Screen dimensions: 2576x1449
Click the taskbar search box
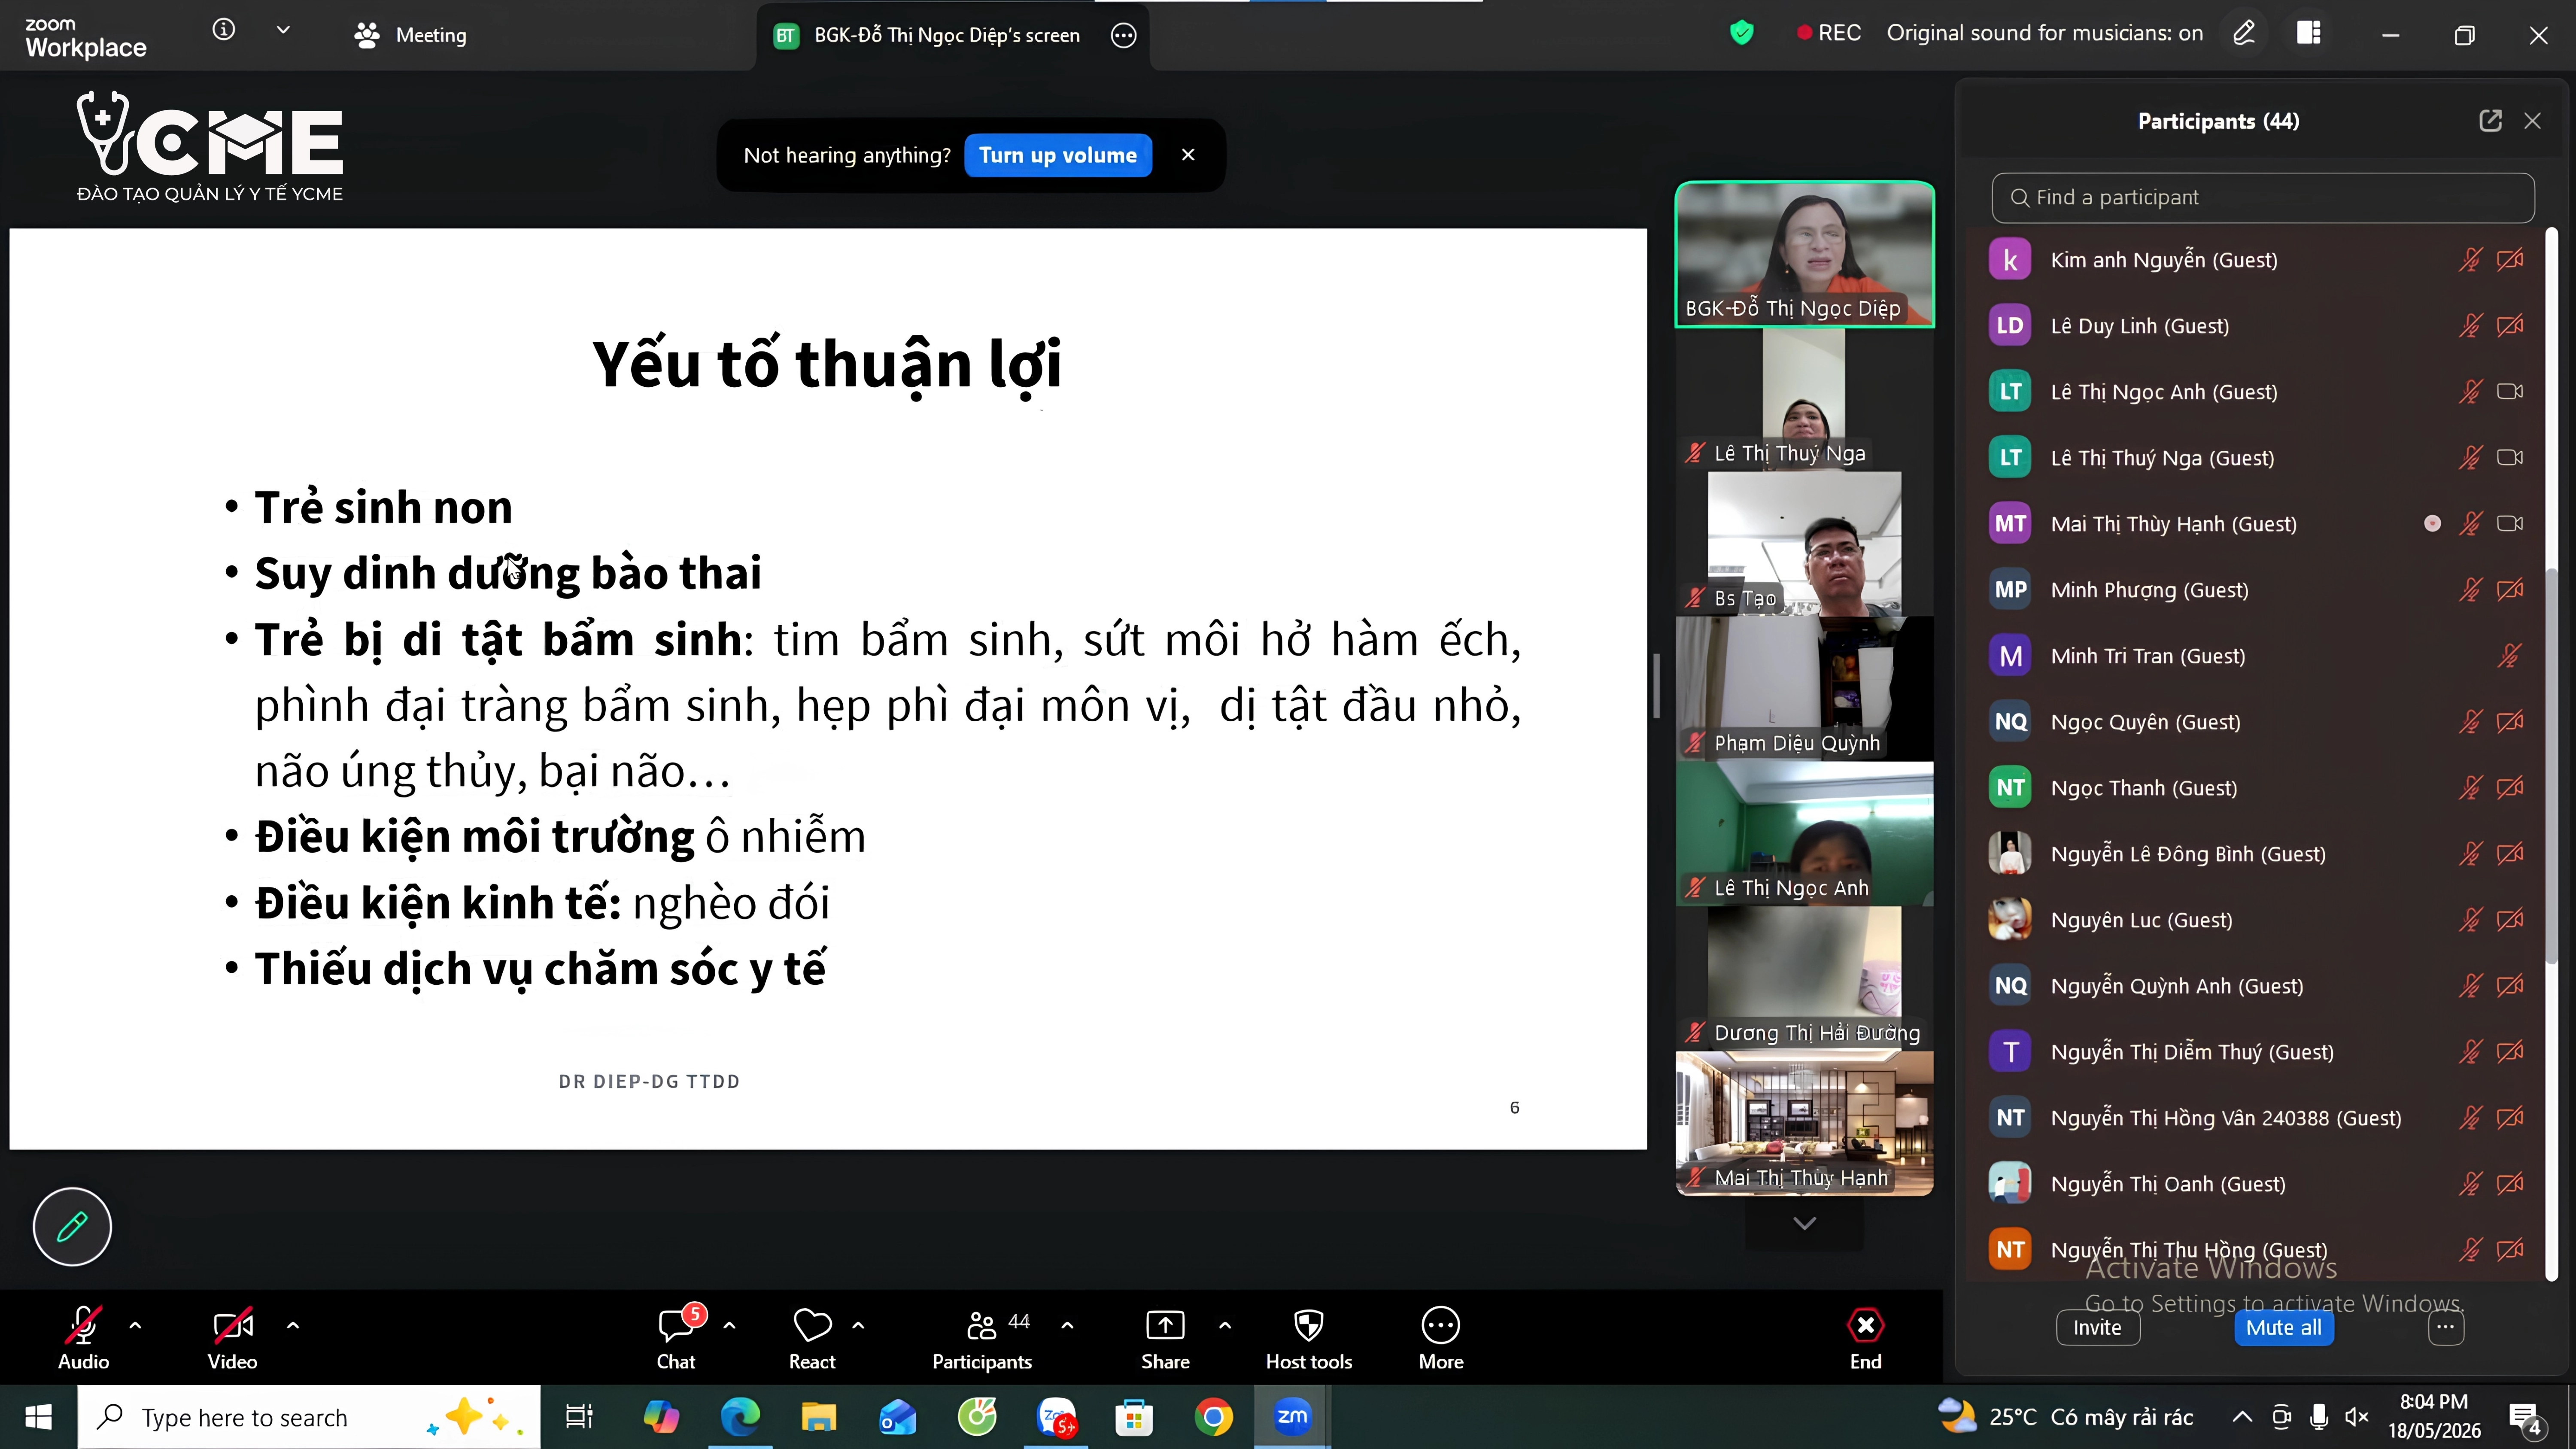[x=309, y=1417]
